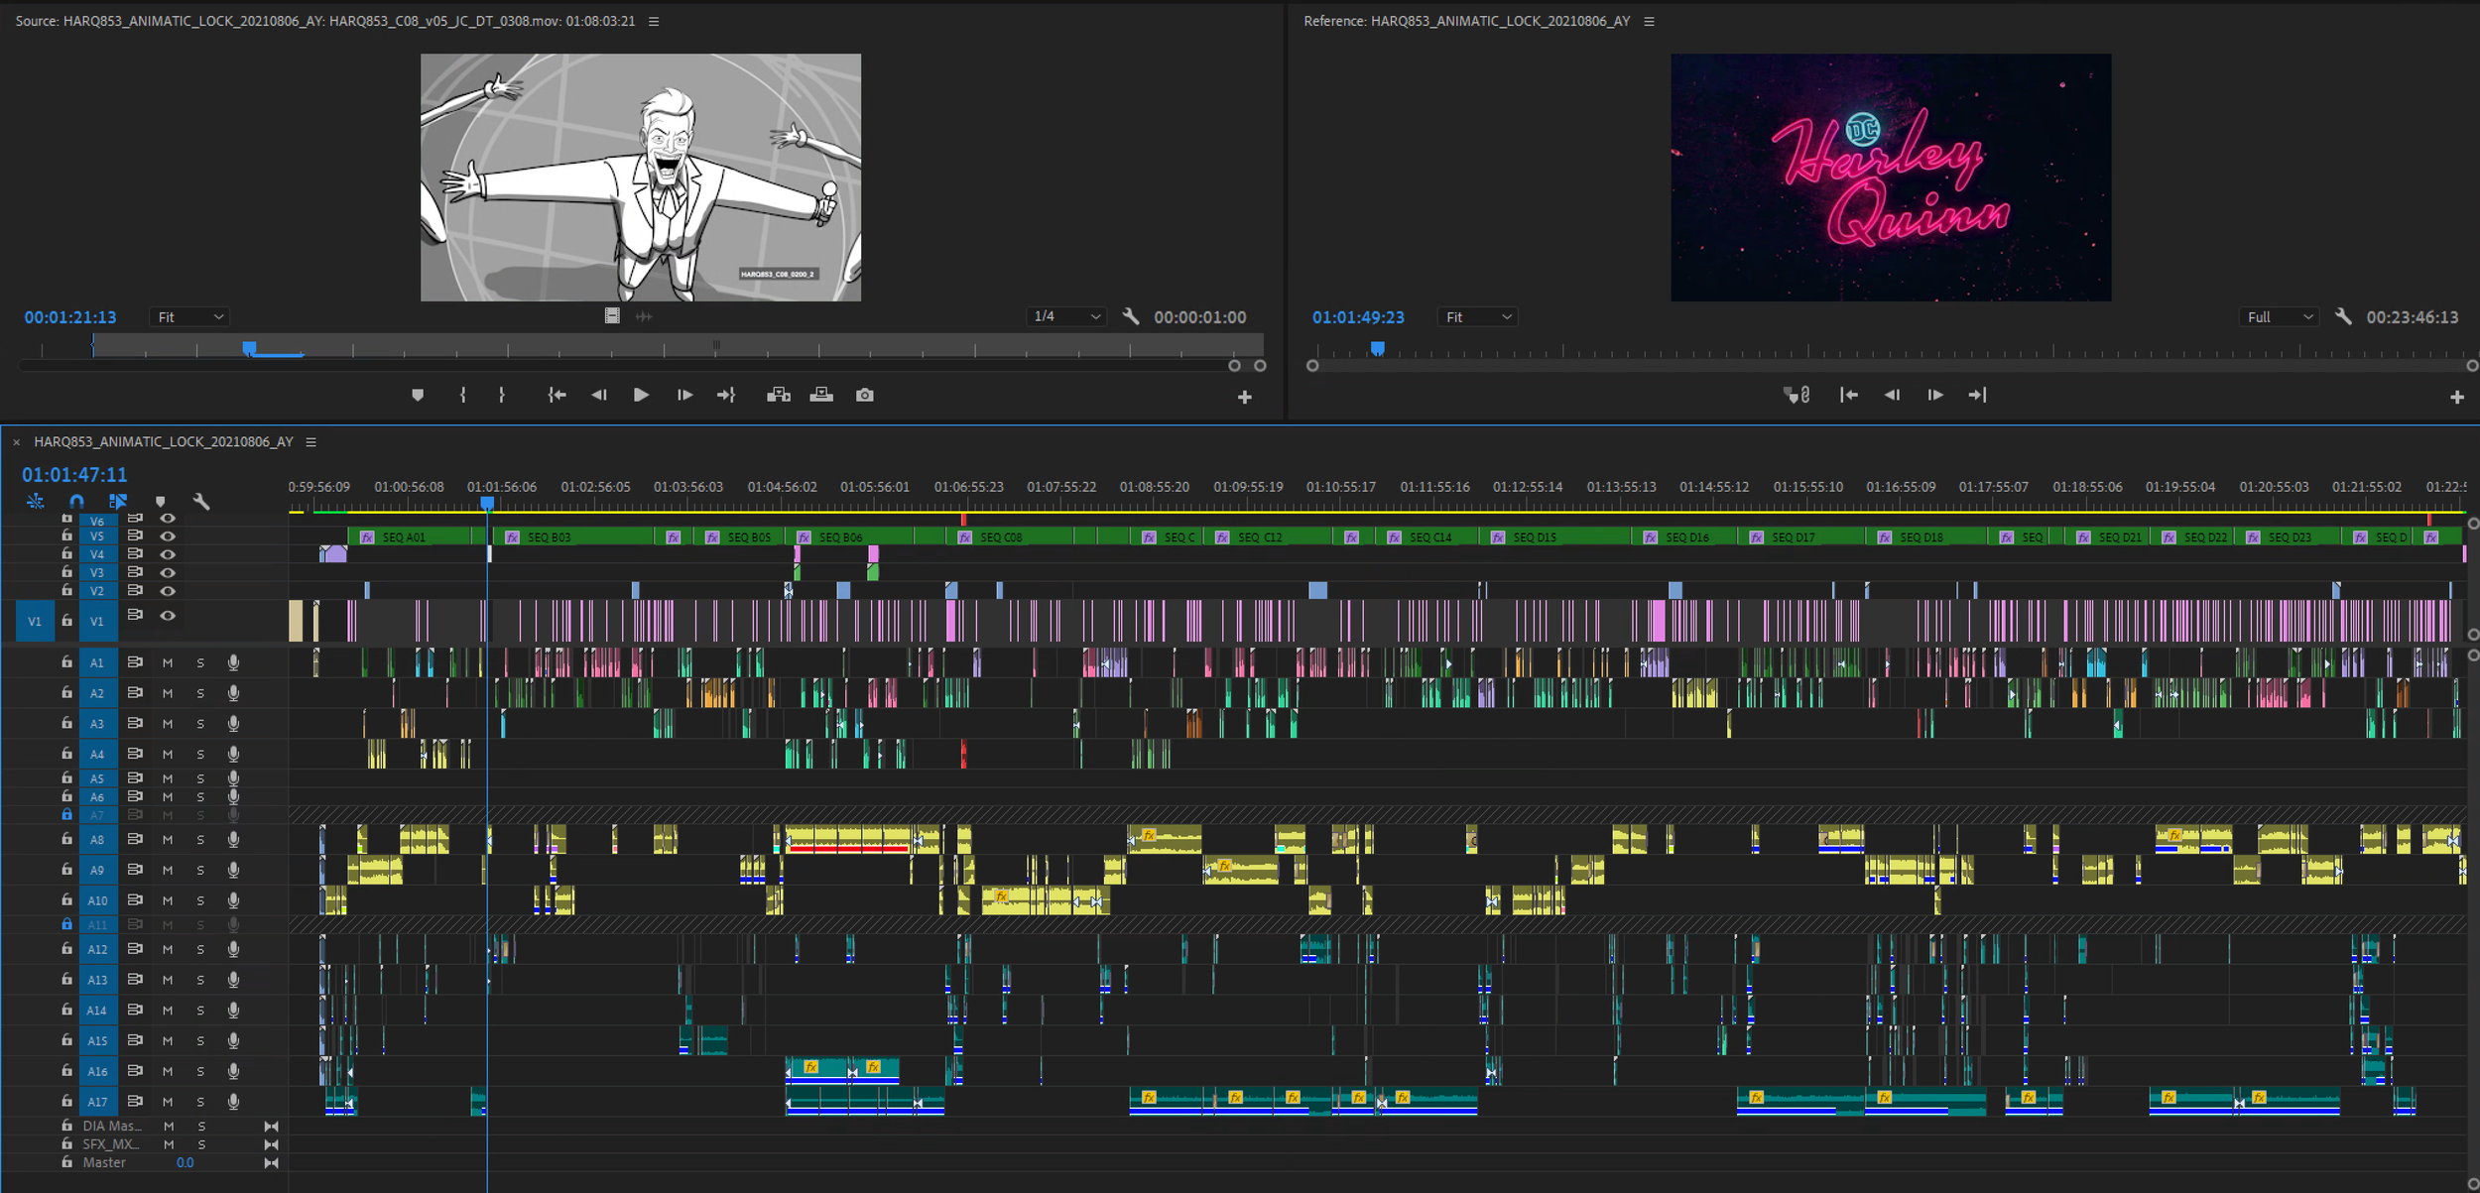Viewport: 2480px width, 1193px height.
Task: Open timeline sequence panel menu
Action: point(310,442)
